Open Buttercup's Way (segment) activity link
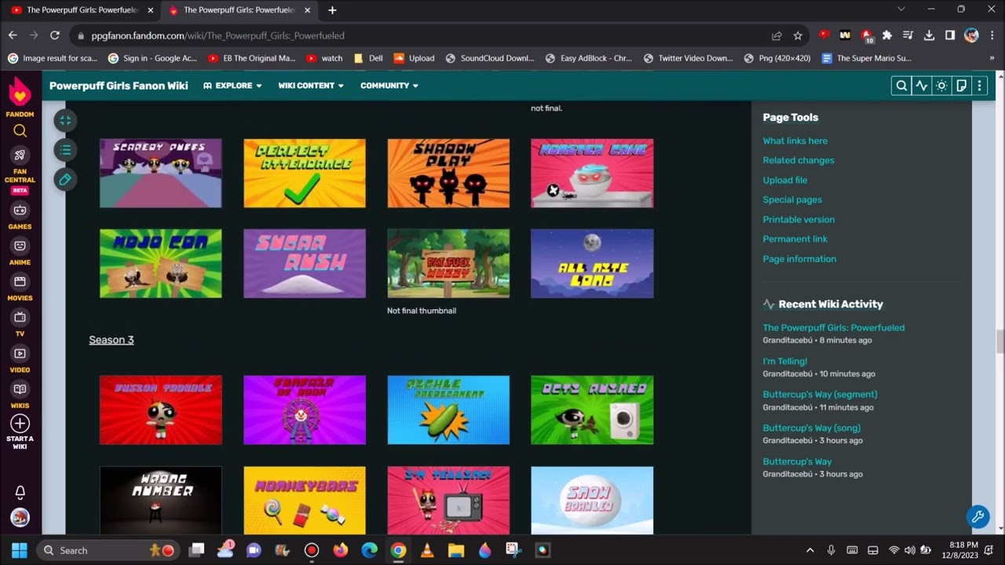 click(x=820, y=394)
